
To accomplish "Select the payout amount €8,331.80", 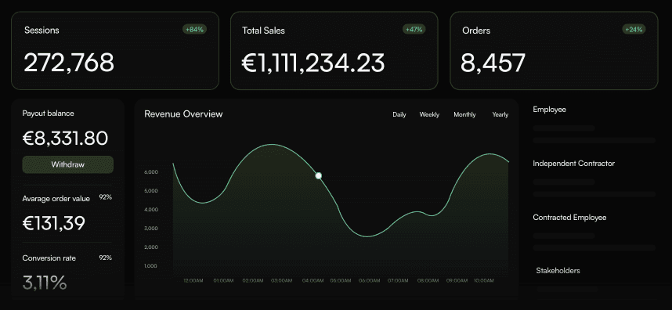I will coord(65,139).
